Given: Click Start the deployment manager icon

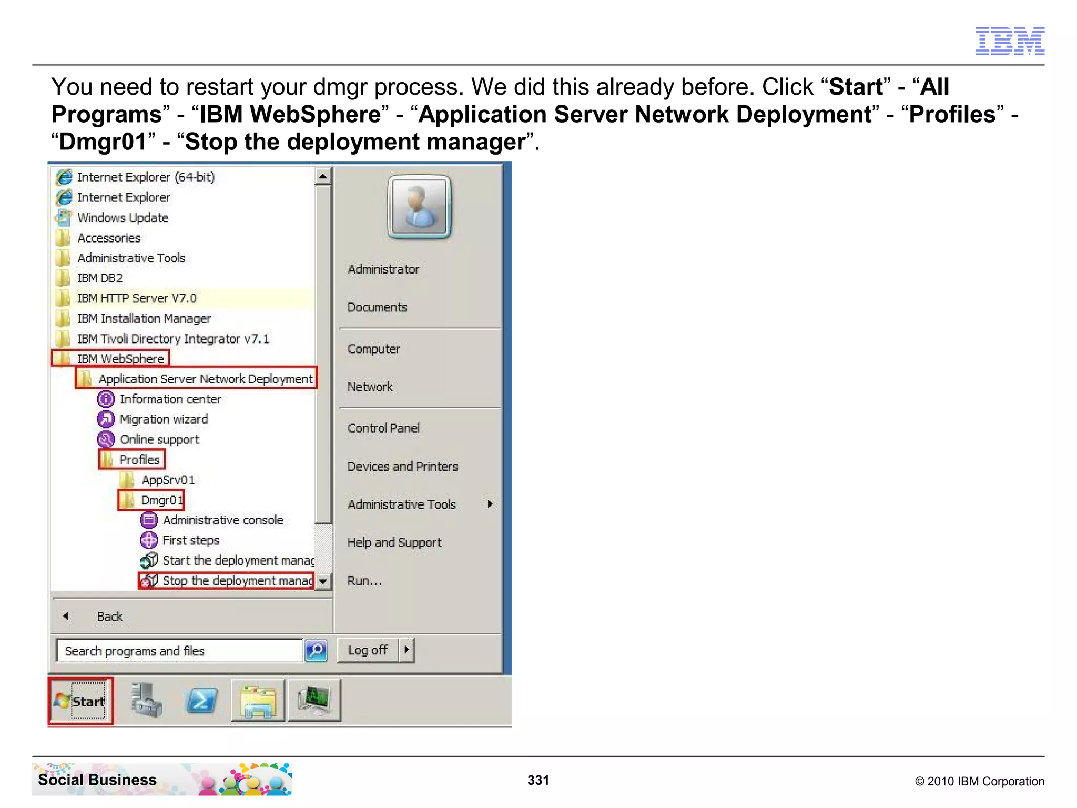Looking at the screenshot, I should 149,560.
